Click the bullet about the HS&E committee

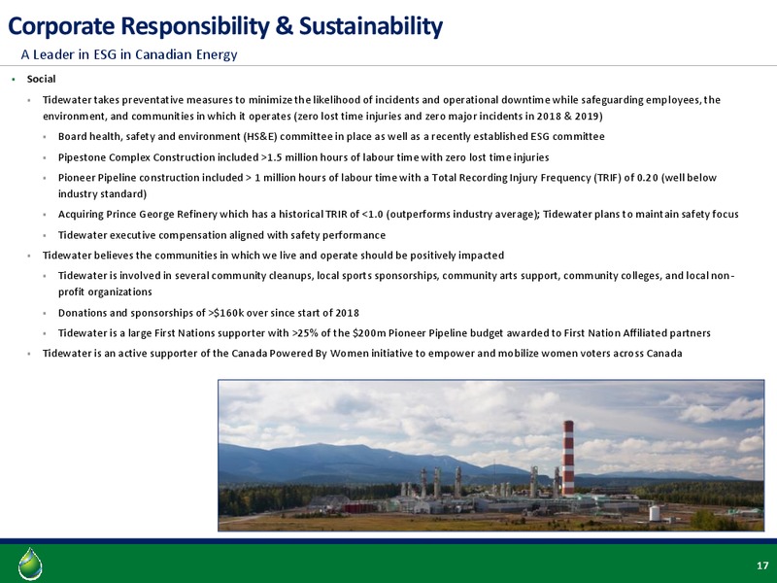[331, 136]
